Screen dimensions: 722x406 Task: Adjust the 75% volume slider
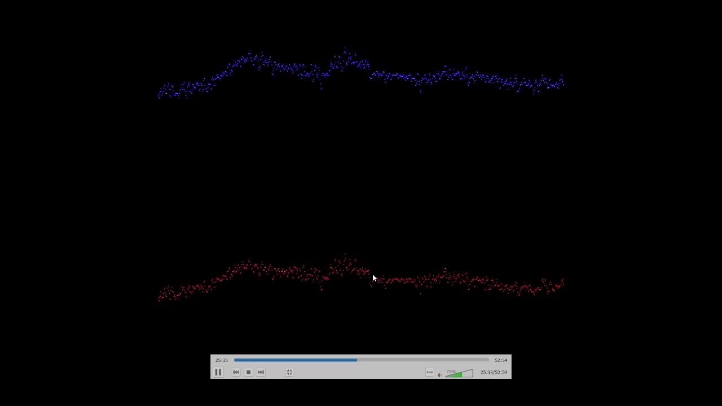point(459,373)
